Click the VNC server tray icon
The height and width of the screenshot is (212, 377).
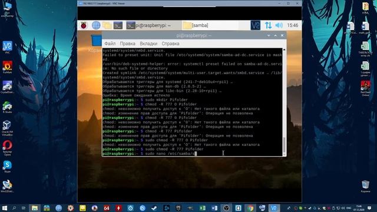pos(255,25)
